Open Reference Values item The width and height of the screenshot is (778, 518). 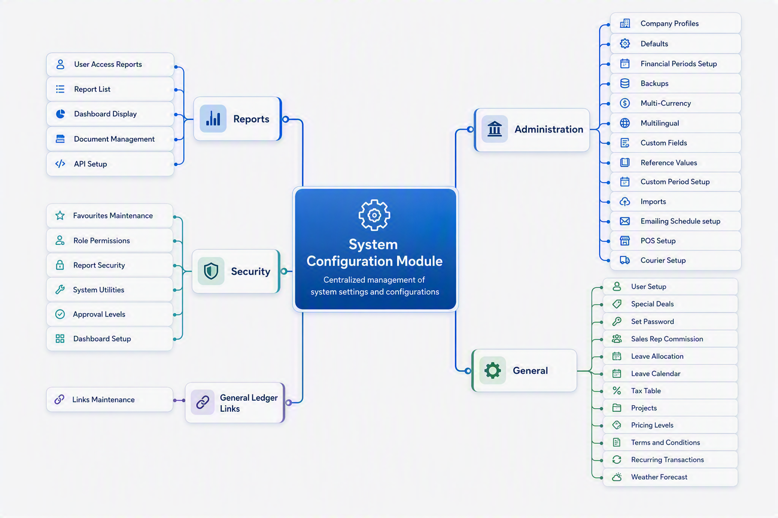[x=676, y=162]
